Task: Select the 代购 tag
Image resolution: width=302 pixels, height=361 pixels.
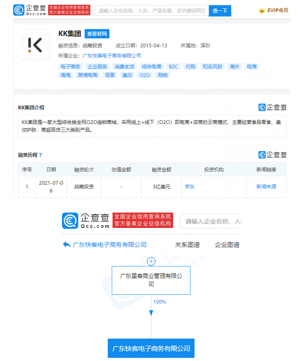Action: click(x=190, y=67)
